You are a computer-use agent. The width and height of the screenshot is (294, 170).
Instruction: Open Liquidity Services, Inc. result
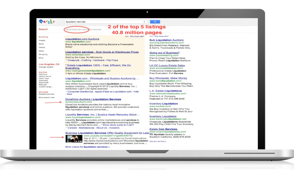tap(102, 115)
